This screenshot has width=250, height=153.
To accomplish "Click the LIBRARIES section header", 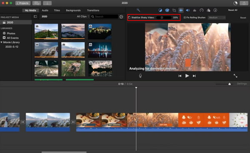I will pyautogui.click(x=7, y=28).
